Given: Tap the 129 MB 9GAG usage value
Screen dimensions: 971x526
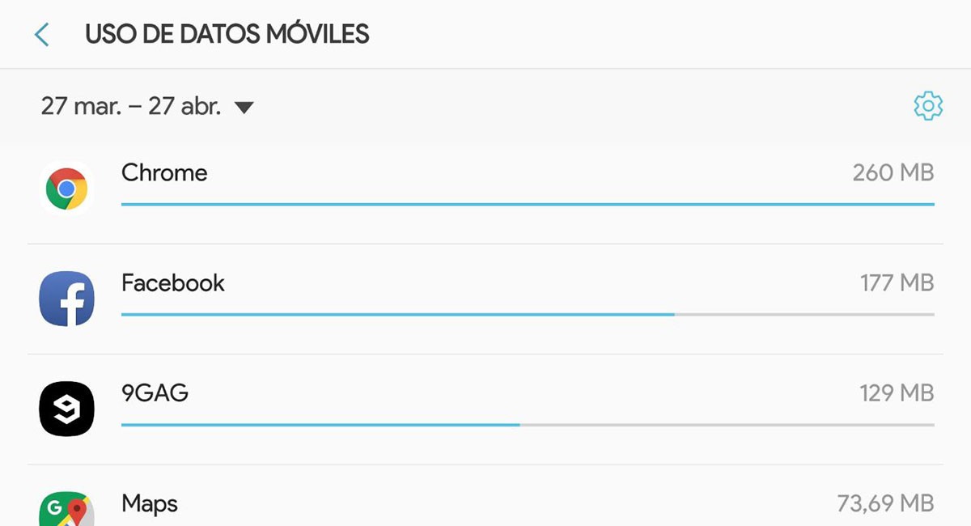Looking at the screenshot, I should [897, 393].
